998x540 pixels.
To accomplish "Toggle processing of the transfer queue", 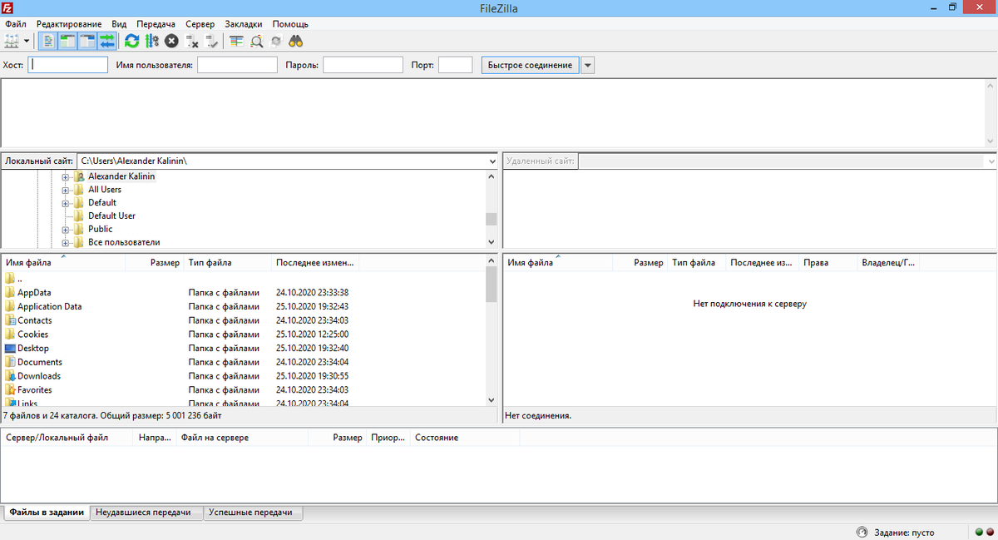I will pos(151,40).
